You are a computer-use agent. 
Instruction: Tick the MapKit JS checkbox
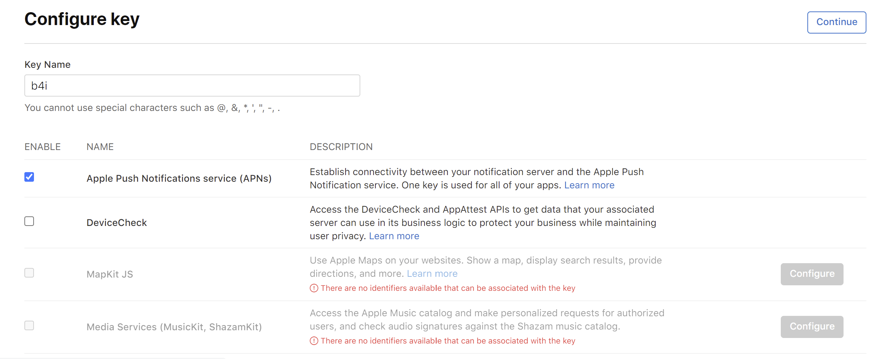(29, 273)
